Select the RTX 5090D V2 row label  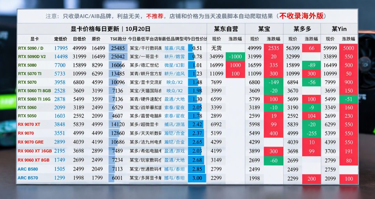coord(32,57)
